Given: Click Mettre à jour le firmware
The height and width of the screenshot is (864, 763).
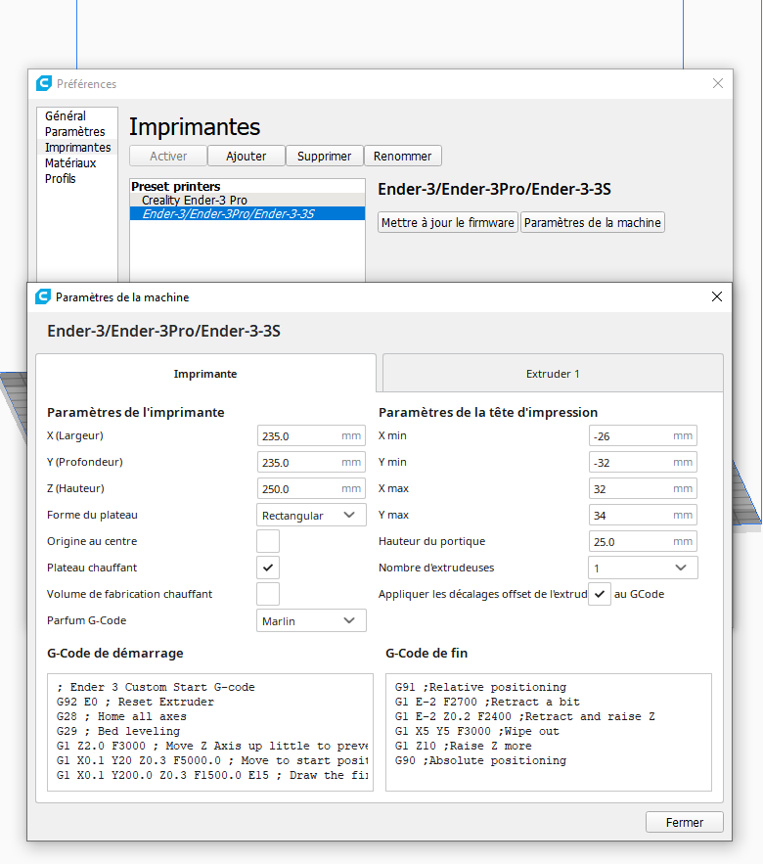Looking at the screenshot, I should (x=448, y=223).
